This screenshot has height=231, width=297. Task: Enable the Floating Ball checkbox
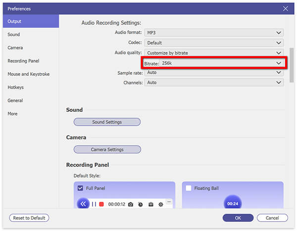point(189,188)
